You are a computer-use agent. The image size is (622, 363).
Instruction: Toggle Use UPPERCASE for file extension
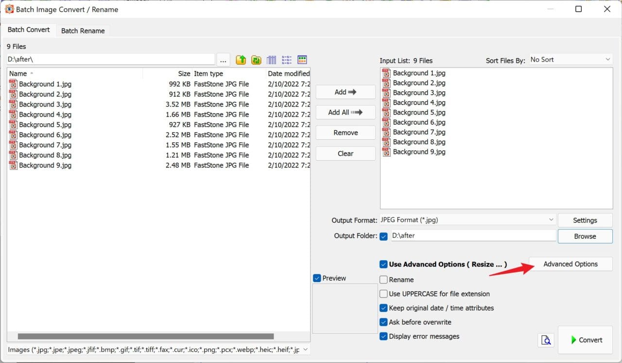(x=384, y=294)
